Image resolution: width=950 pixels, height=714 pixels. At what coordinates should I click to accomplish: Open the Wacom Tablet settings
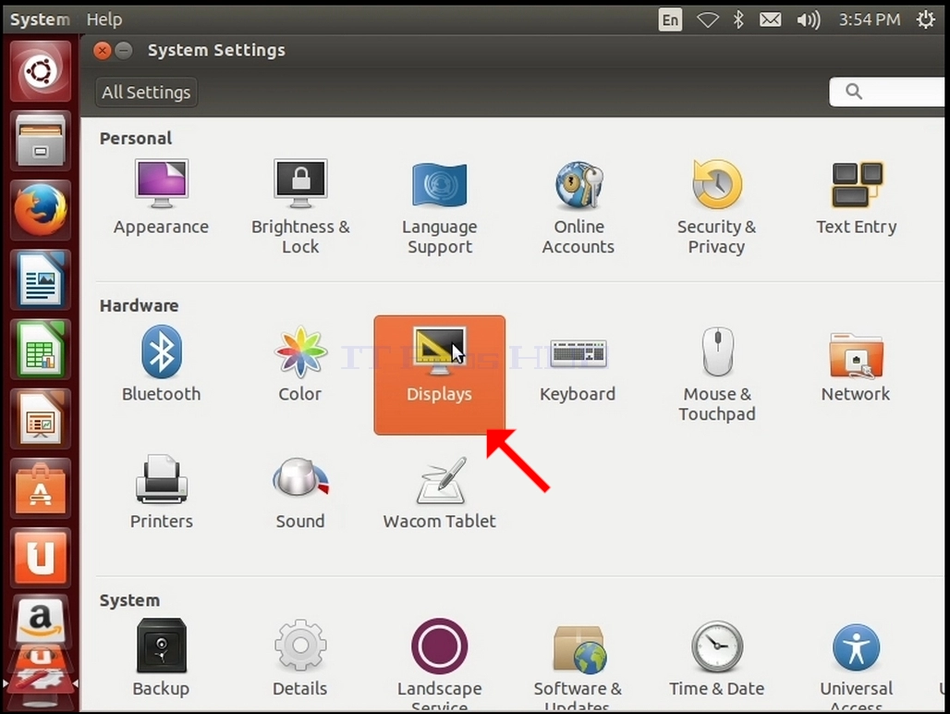point(439,493)
